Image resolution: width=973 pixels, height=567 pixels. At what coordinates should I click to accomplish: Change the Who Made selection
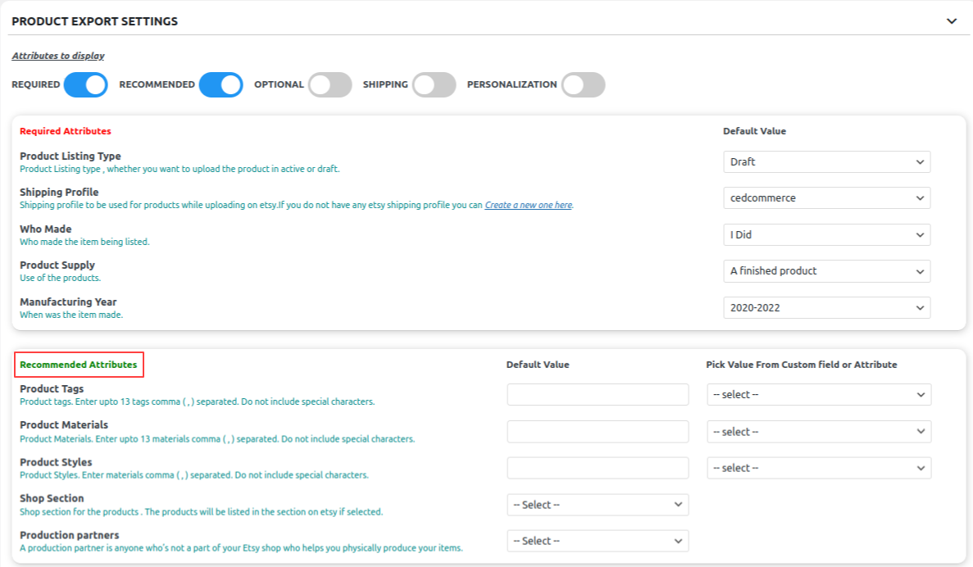point(826,234)
